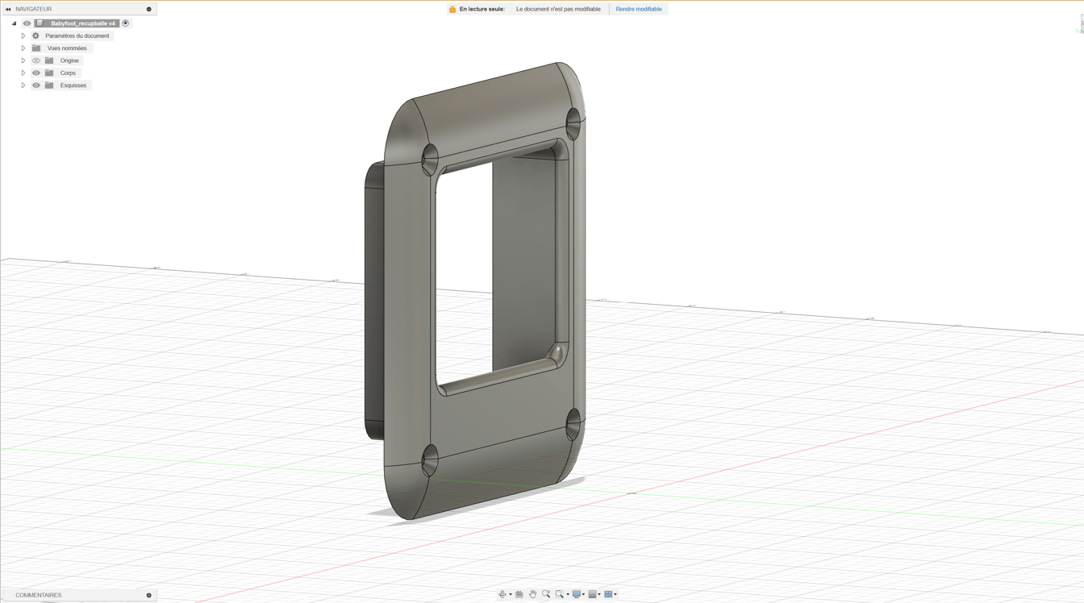This screenshot has height=603, width=1084.
Task: Collapse the Babyfoot_recupballe v4 root node
Action: (x=14, y=23)
